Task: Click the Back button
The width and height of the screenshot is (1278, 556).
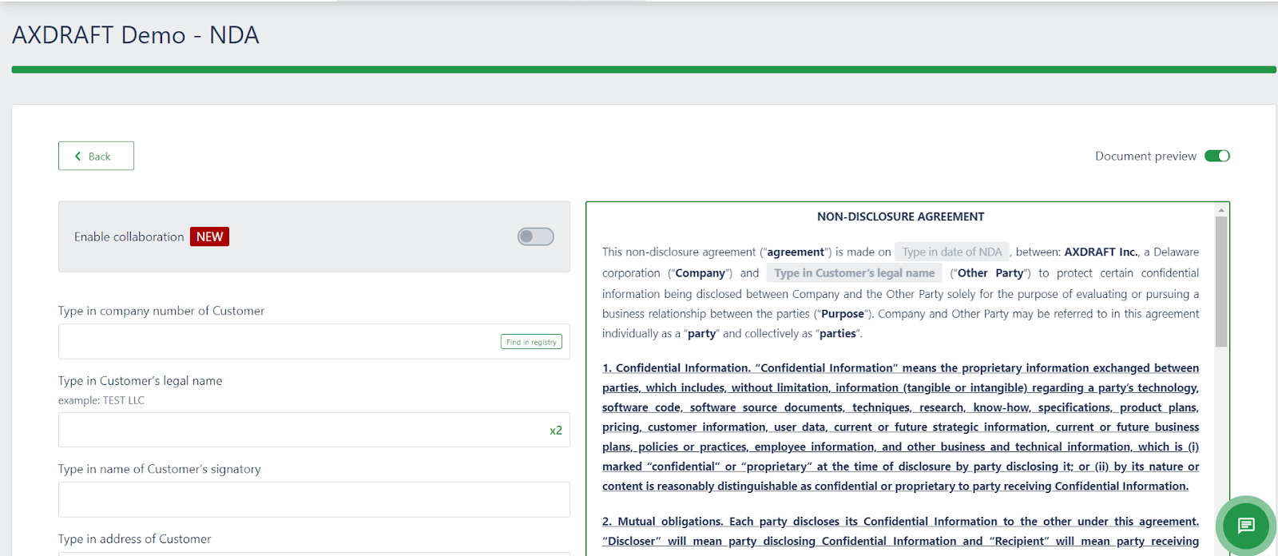Action: coord(96,156)
